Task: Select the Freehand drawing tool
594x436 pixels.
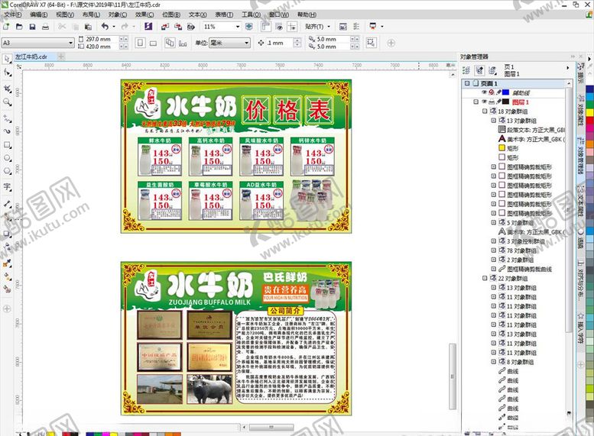Action: coord(7,119)
